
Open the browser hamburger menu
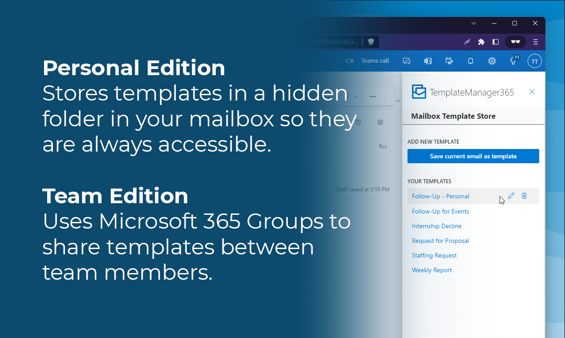536,42
